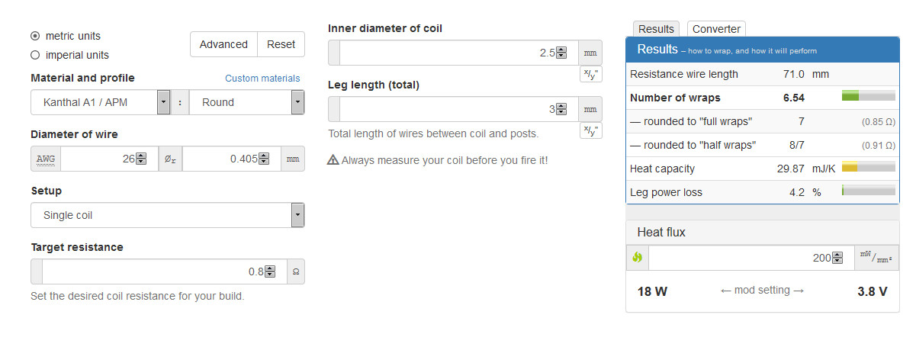Click the flame icon beside heat flux

(x=638, y=258)
